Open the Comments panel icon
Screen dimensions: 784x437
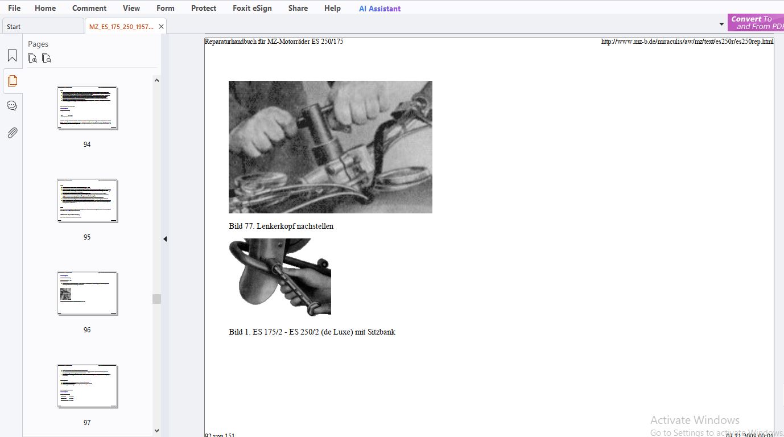point(12,106)
